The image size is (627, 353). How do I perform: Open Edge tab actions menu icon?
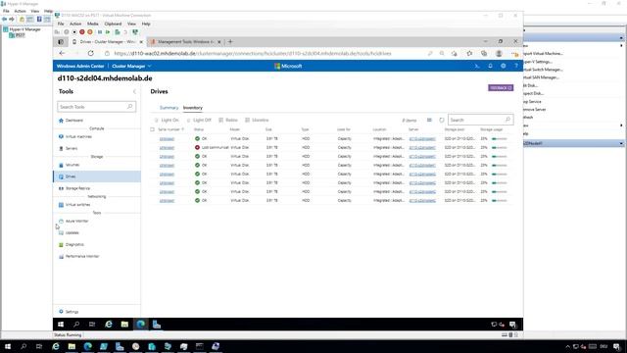coord(61,41)
